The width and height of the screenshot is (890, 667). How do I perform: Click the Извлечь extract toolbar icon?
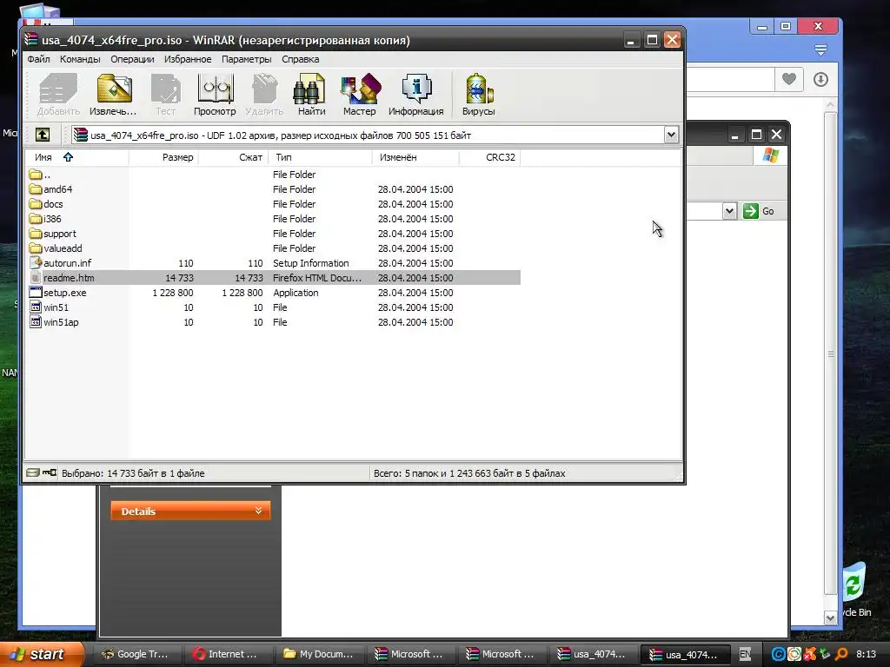113,95
